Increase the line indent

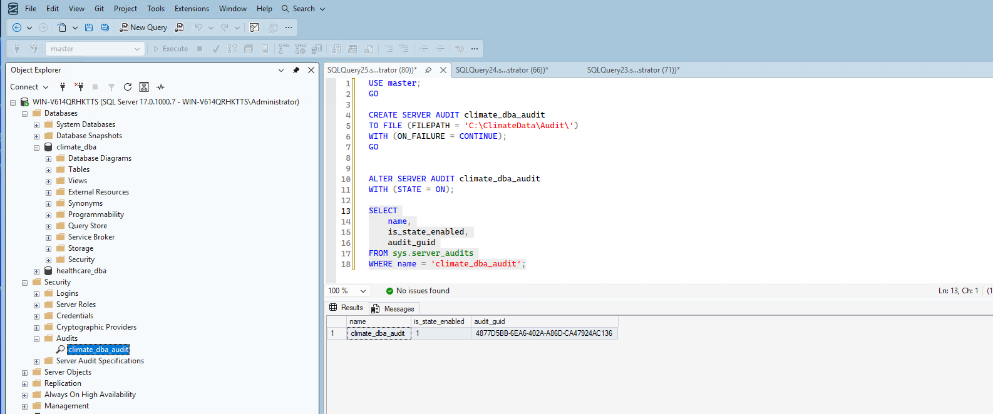point(440,49)
